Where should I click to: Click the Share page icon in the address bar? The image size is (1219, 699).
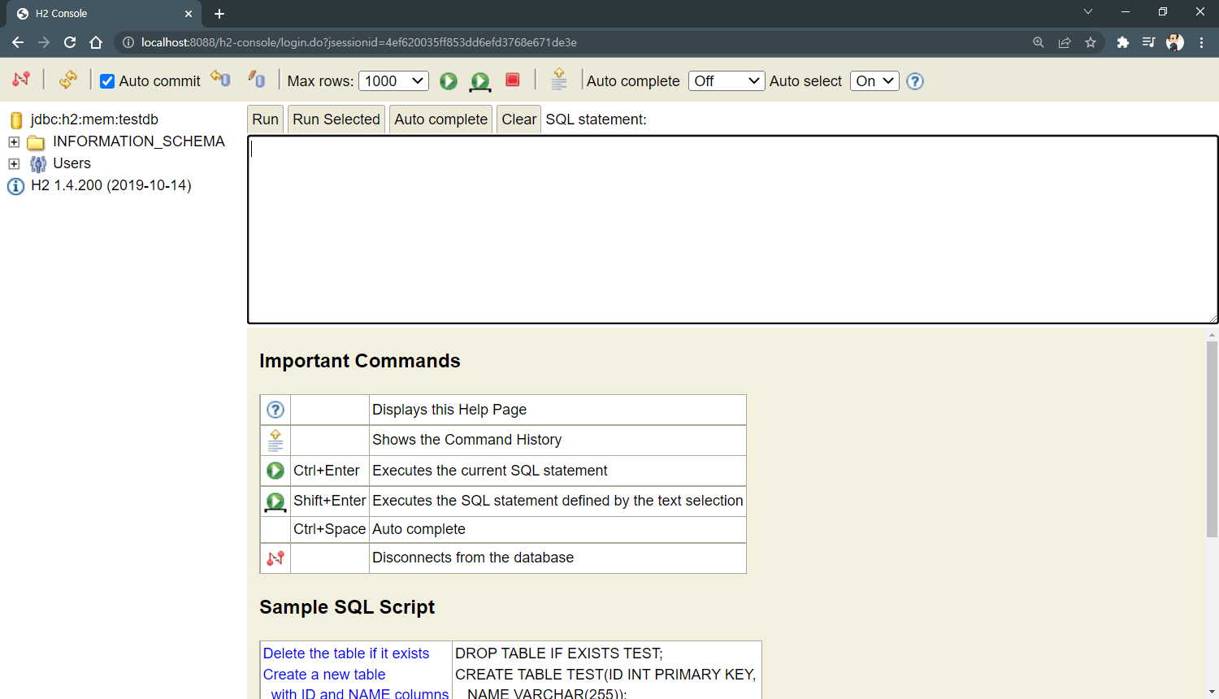tap(1065, 42)
